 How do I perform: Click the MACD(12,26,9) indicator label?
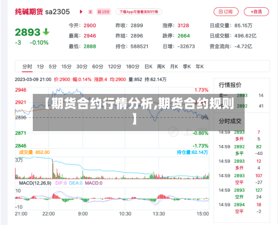pos(35,183)
